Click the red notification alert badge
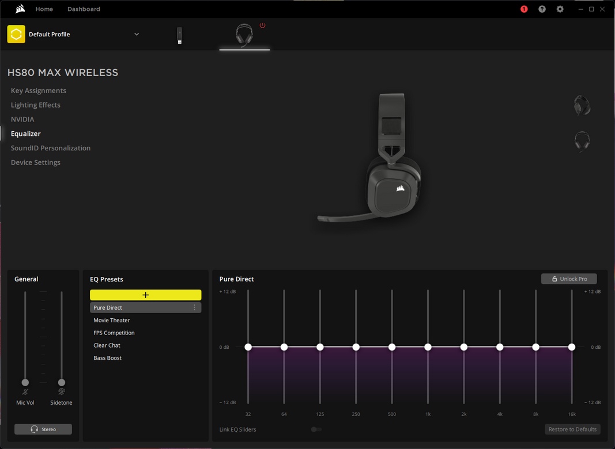This screenshot has width=615, height=449. click(524, 9)
